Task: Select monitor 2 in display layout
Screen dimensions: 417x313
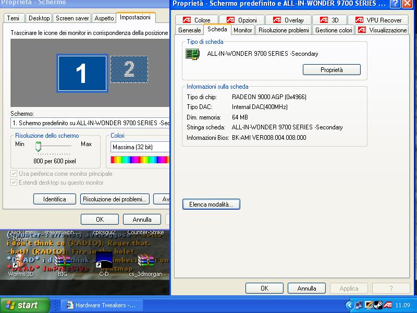Action: (x=129, y=69)
